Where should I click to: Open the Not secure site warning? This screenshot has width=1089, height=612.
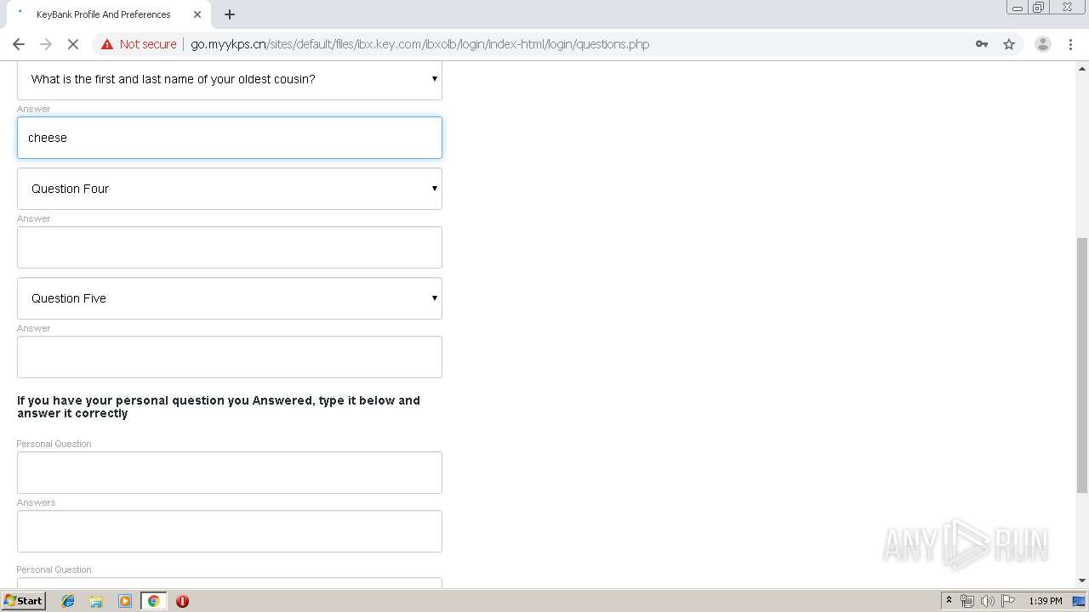tap(139, 44)
